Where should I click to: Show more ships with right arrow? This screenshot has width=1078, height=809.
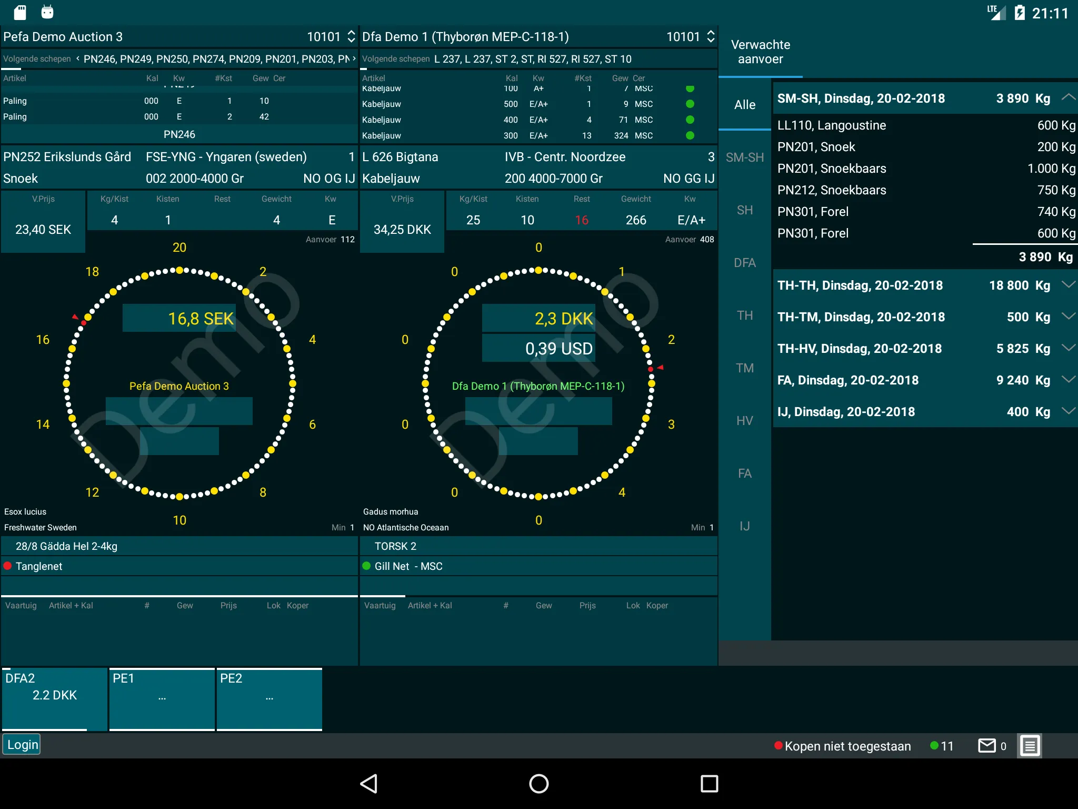click(354, 58)
